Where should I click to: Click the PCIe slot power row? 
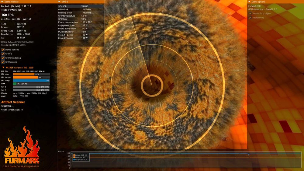pos(81,32)
